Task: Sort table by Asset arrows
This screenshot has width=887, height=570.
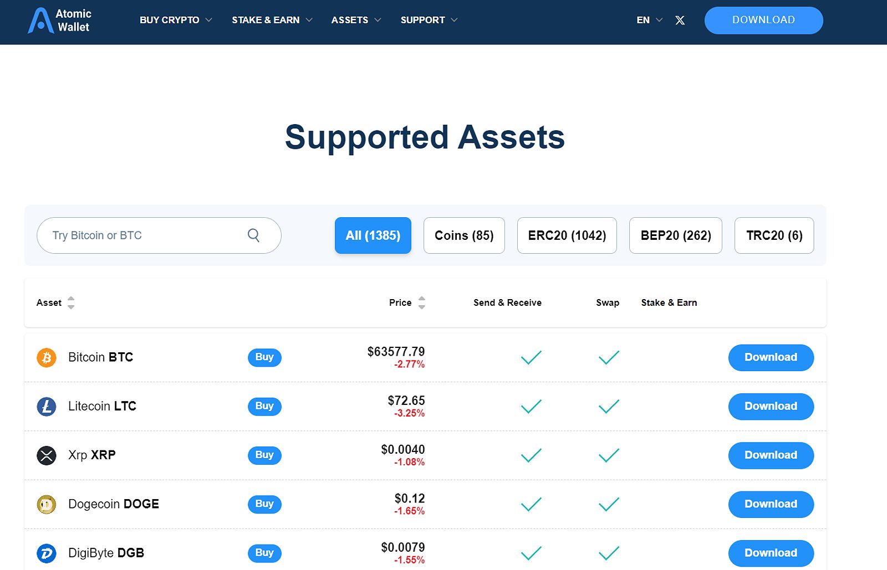Action: click(x=71, y=302)
